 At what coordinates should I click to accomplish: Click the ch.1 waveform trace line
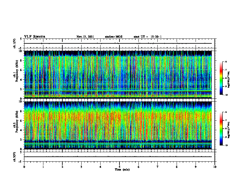(118, 43)
